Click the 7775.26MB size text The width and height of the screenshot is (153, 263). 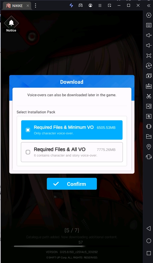tap(106, 150)
